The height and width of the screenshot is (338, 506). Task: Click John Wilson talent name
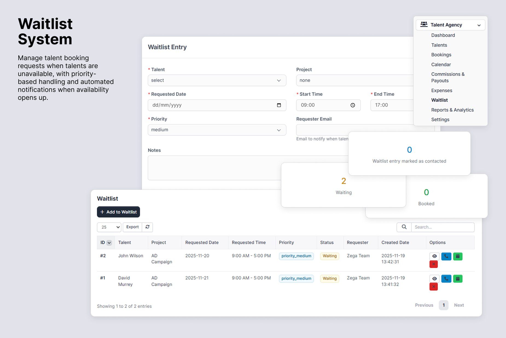point(130,256)
